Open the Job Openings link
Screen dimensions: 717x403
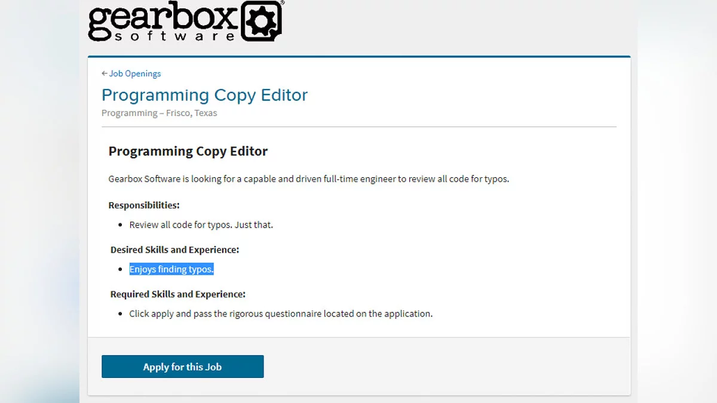point(135,73)
